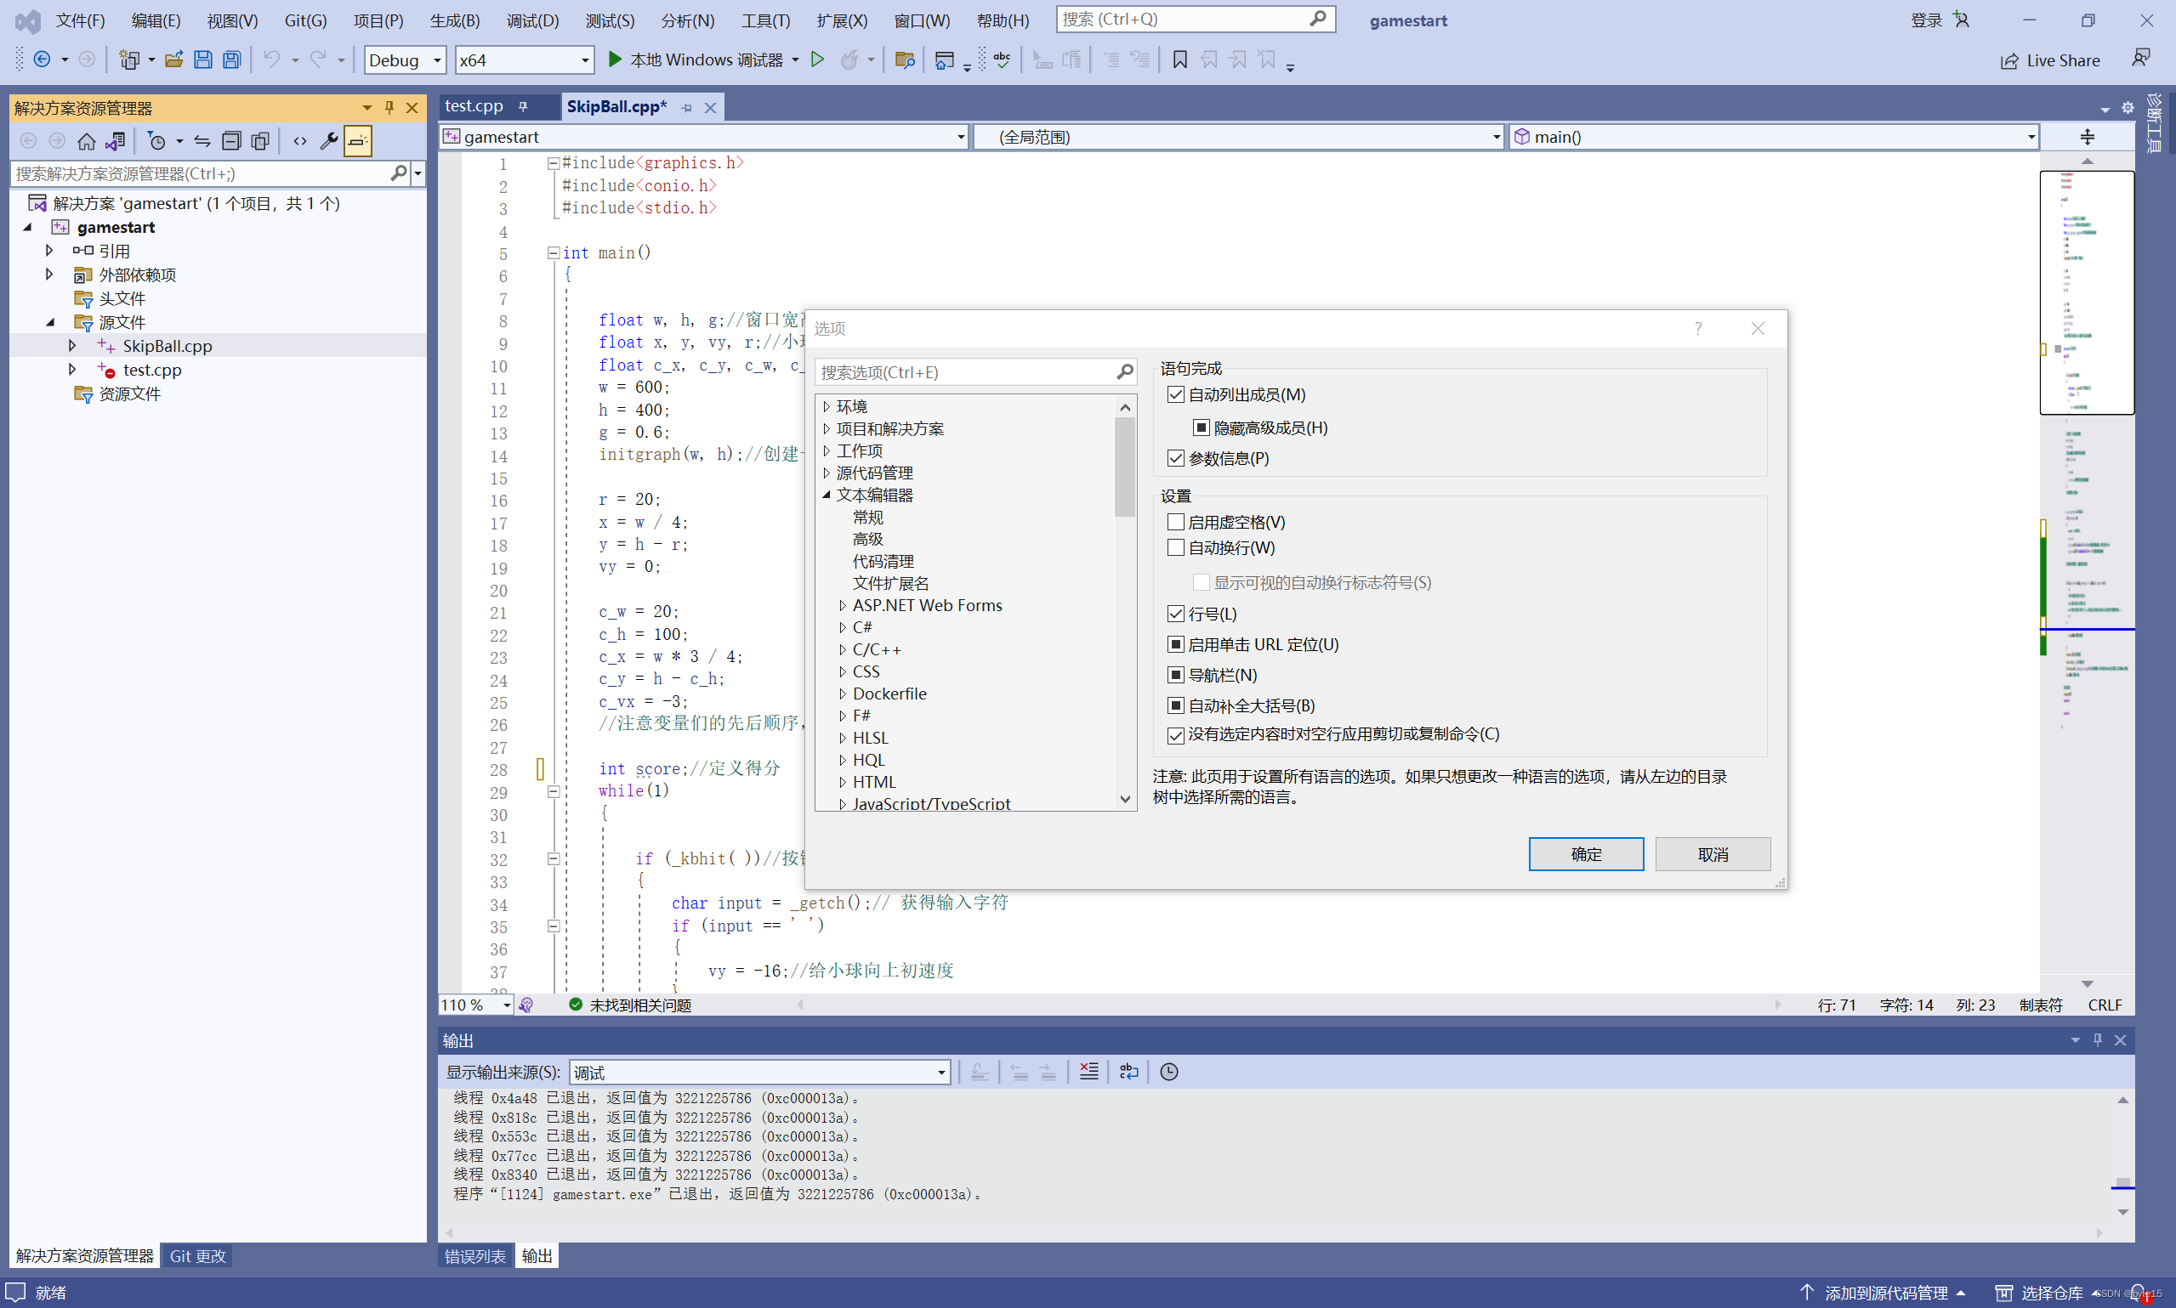This screenshot has width=2176, height=1308.
Task: Enable the 启用虚空格(V) checkbox
Action: tap(1175, 523)
